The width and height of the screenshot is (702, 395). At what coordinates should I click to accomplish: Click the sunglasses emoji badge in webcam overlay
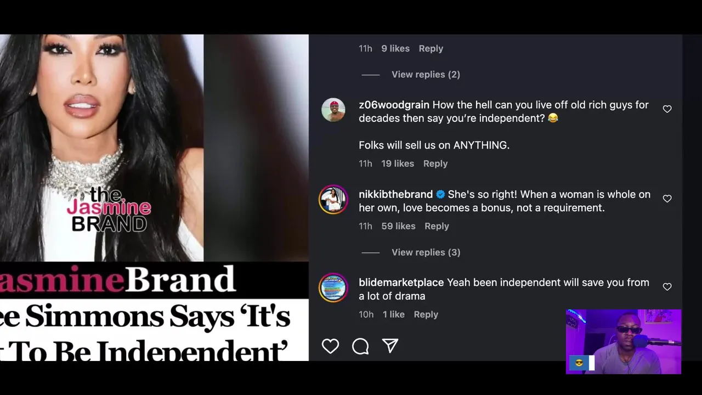click(x=579, y=363)
